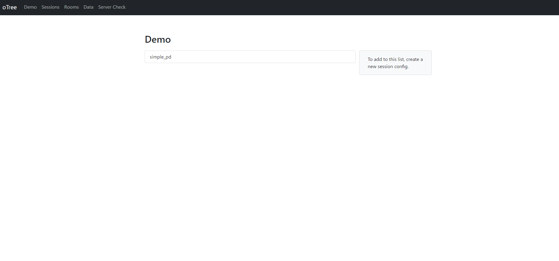Open the Demo navigation item
This screenshot has height=261, width=559.
[x=30, y=7]
